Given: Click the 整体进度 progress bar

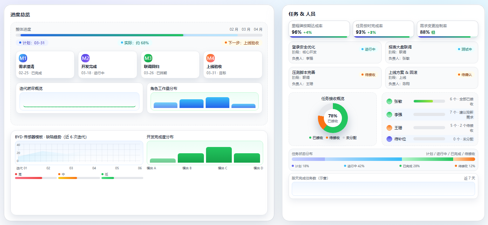Looking at the screenshot, I should tap(139, 35).
